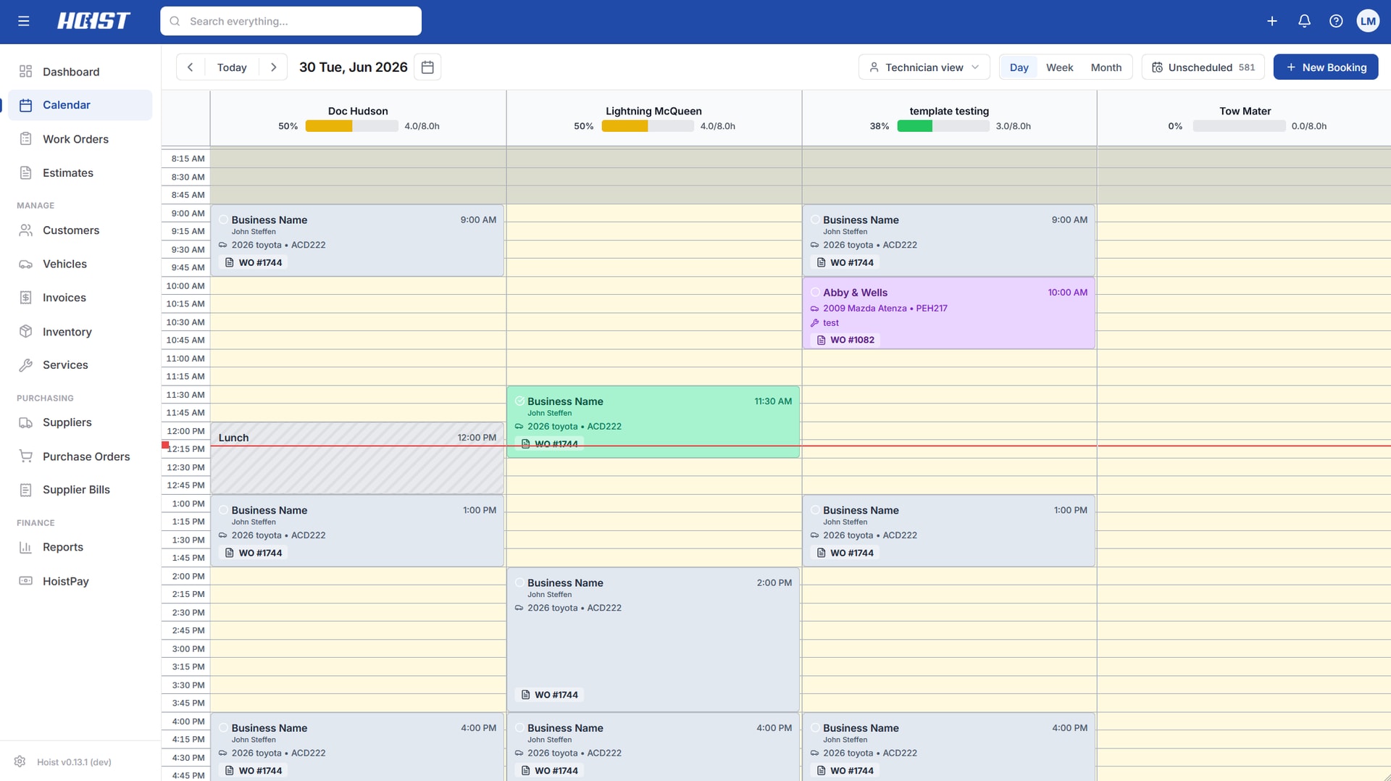Viewport: 1391px width, 781px height.
Task: Click the car icon in Abby & Wells booking
Action: click(x=814, y=309)
